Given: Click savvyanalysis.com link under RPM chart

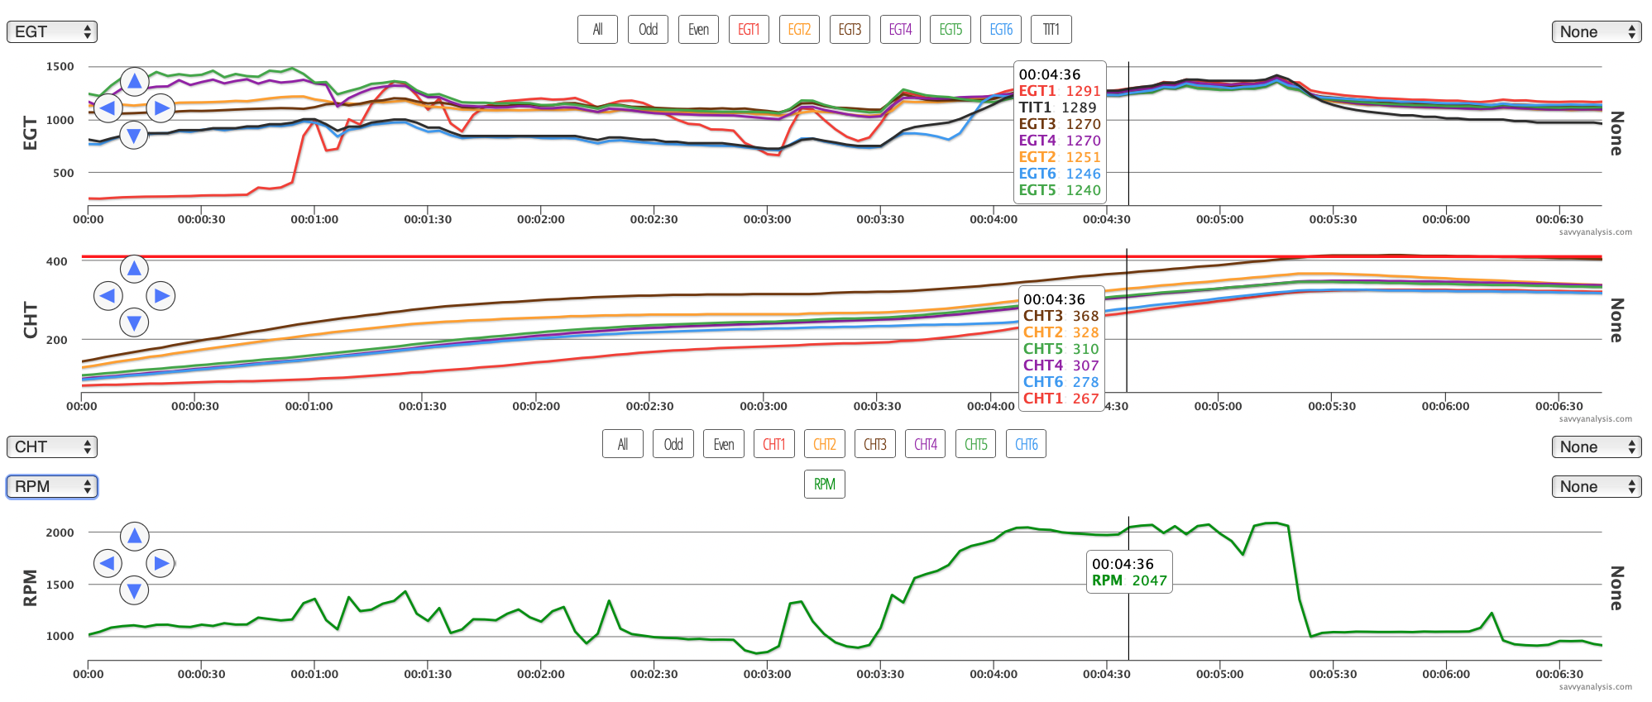Looking at the screenshot, I should click(1595, 687).
